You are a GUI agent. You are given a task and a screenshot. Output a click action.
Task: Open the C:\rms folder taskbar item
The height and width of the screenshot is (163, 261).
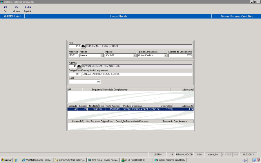coord(70,160)
